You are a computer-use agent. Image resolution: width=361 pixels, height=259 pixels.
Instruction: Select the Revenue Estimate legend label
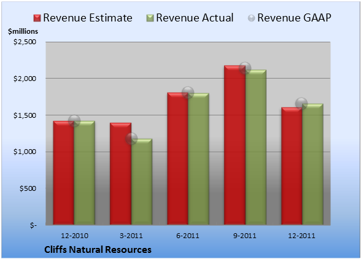point(88,18)
